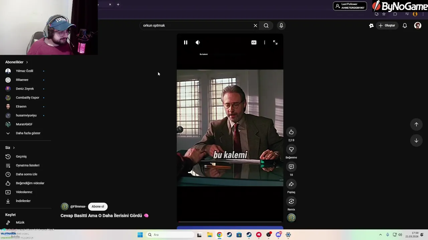
Task: Open the Chrome extensions puzzle icon
Action: 395,14
